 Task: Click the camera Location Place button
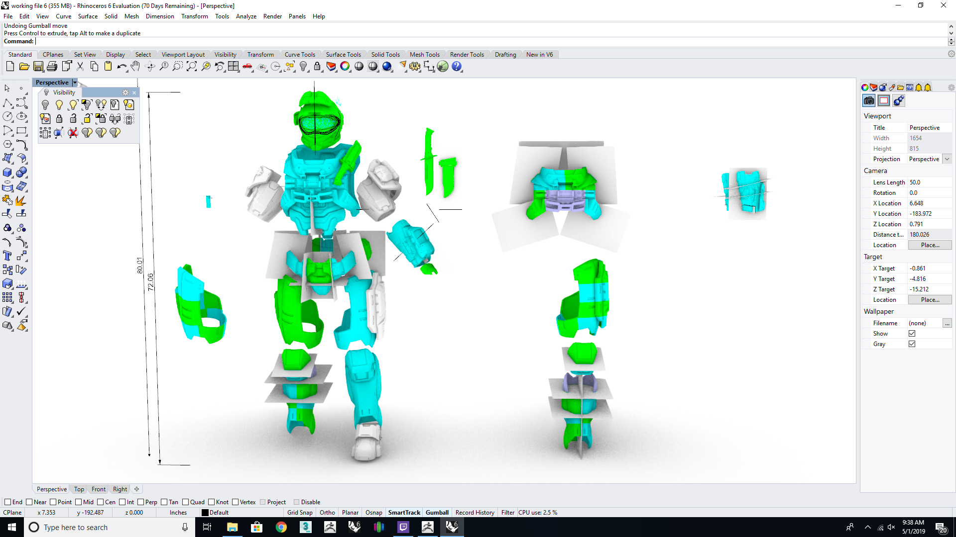930,245
